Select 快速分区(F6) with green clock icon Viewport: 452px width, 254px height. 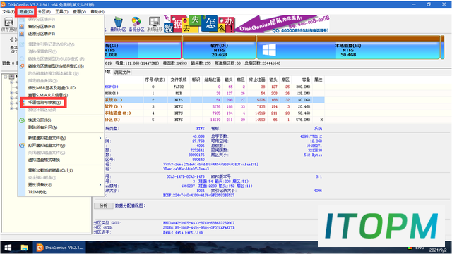pyautogui.click(x=40, y=120)
